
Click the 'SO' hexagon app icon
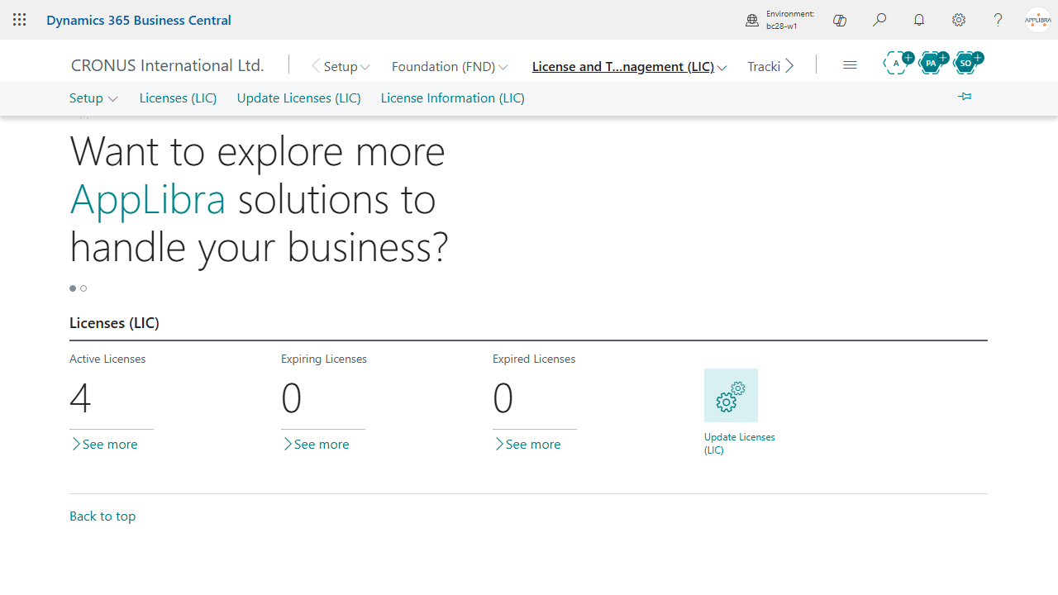coord(967,63)
